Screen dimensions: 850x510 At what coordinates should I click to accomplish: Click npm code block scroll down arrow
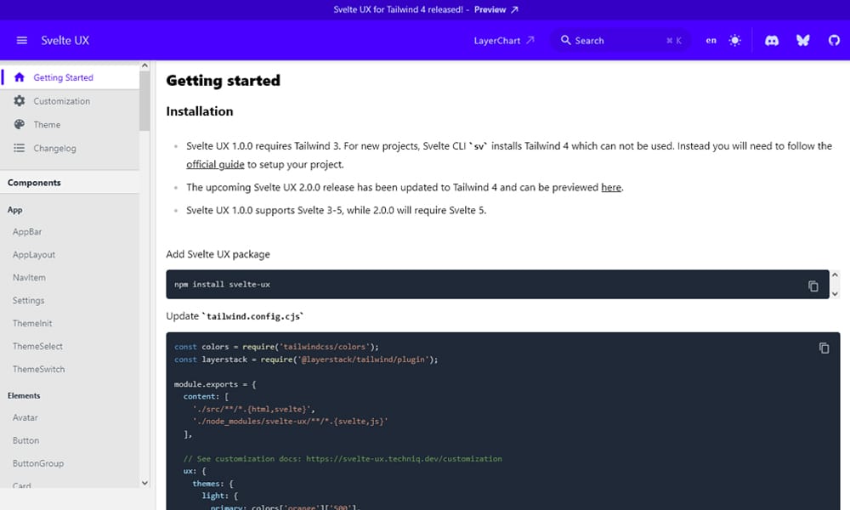835,294
